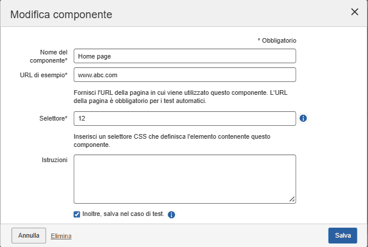Viewport: 368px width, 247px height.
Task: Click into the Selettore text box
Action: point(184,118)
